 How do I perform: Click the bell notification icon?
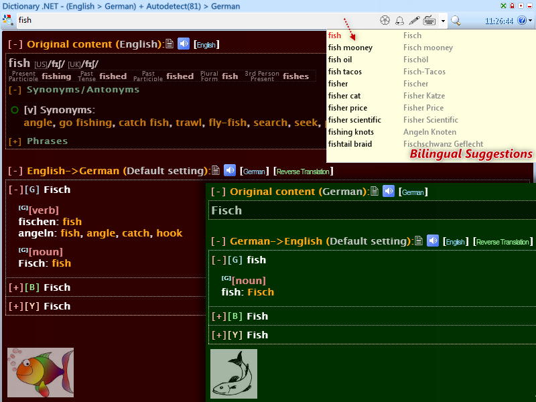(x=399, y=20)
